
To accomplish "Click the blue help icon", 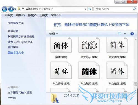I will [132, 34].
